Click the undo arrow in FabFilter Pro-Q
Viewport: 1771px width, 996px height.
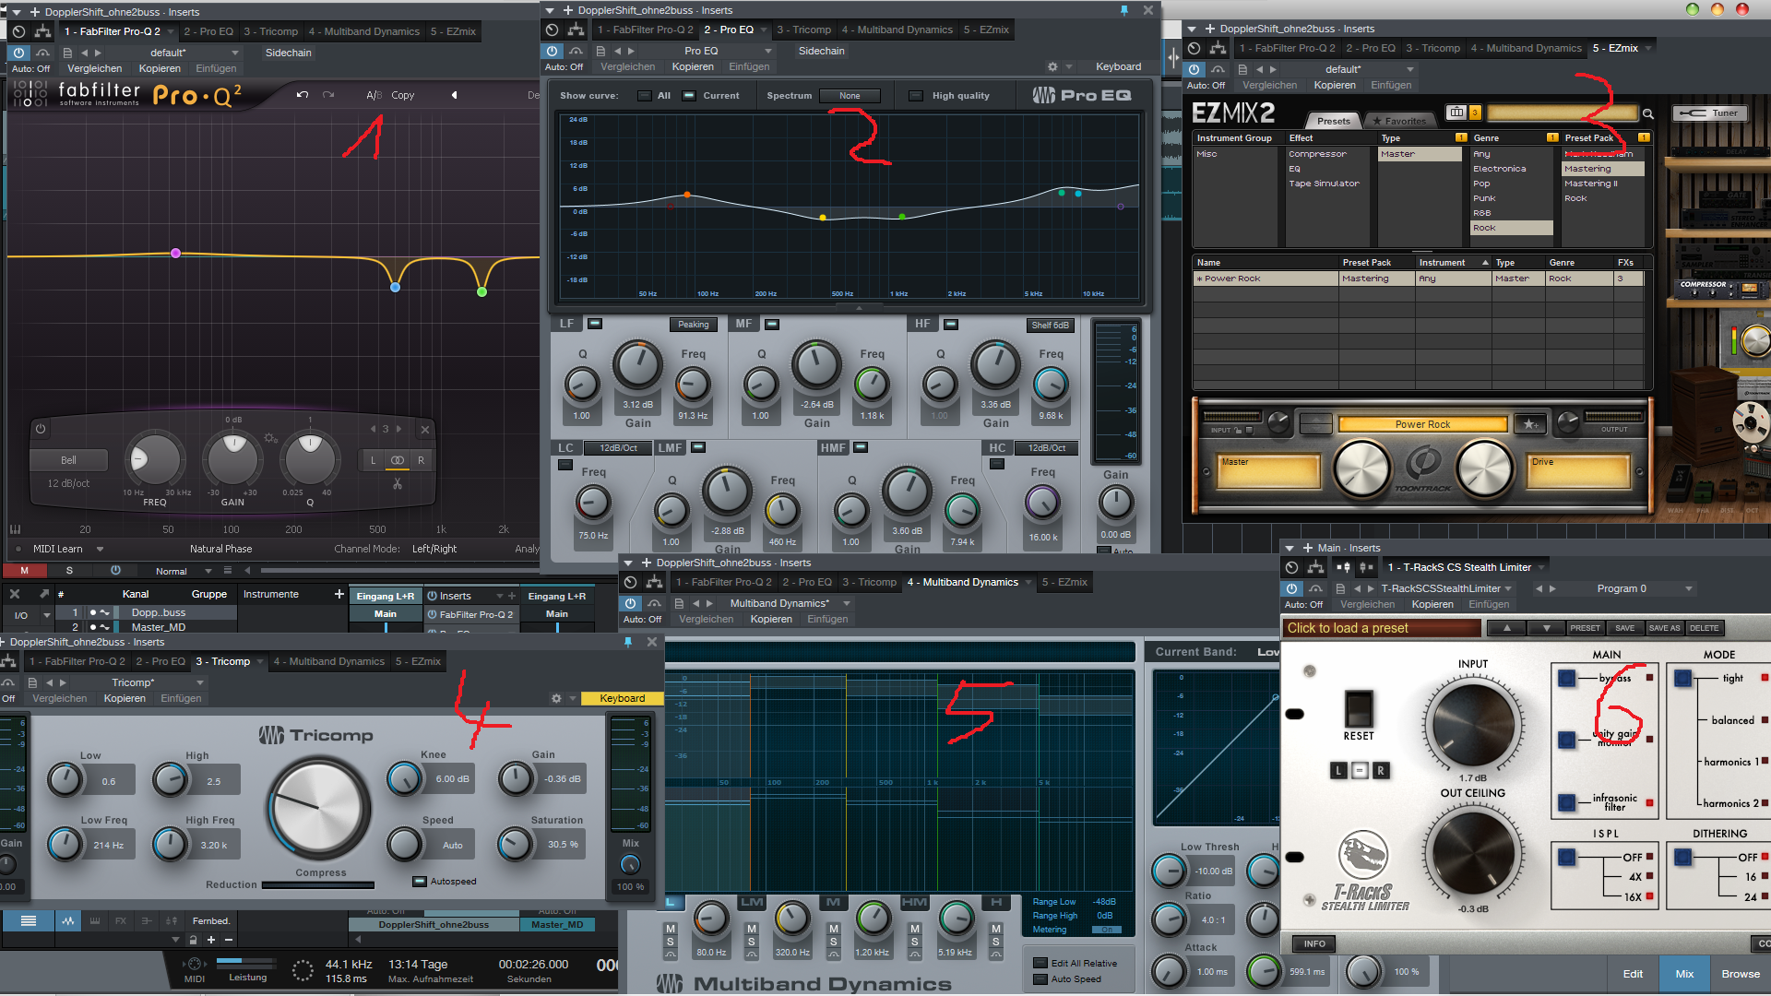click(303, 95)
